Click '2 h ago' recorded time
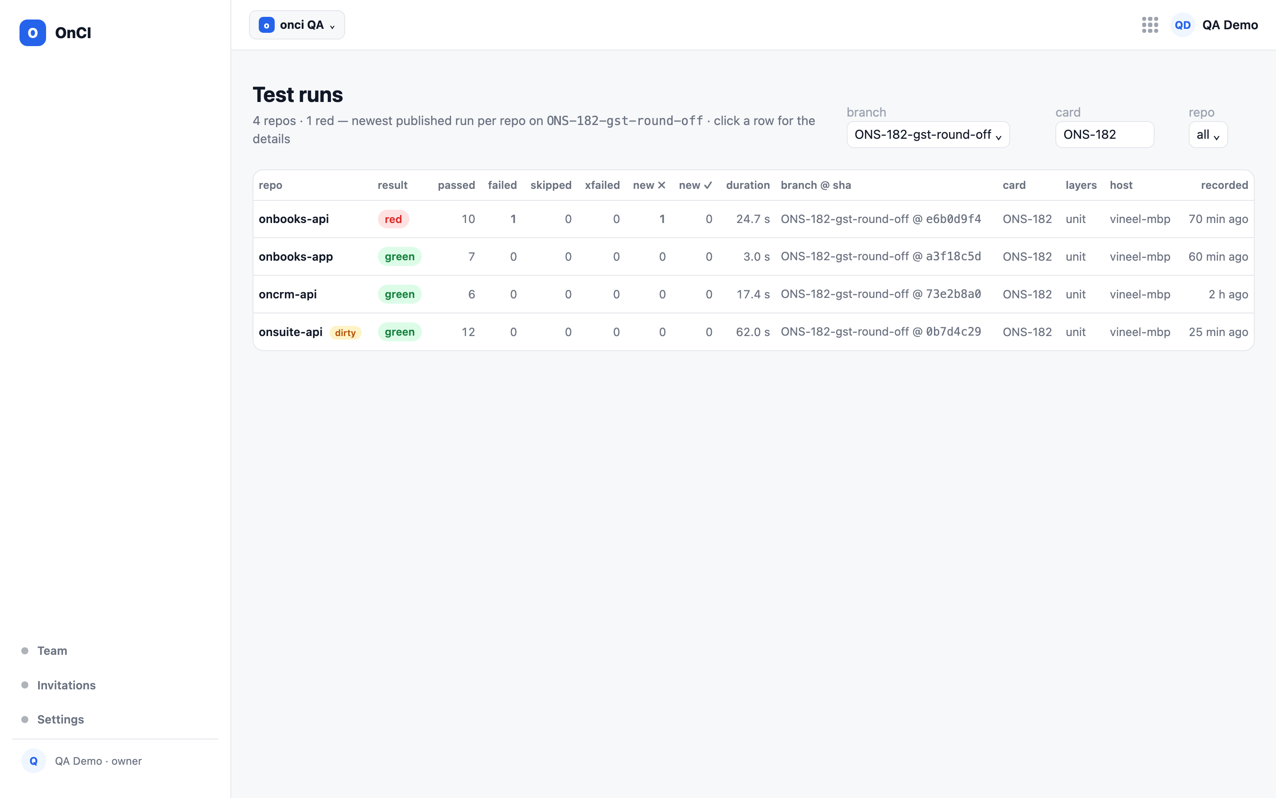This screenshot has width=1276, height=798. click(1228, 294)
